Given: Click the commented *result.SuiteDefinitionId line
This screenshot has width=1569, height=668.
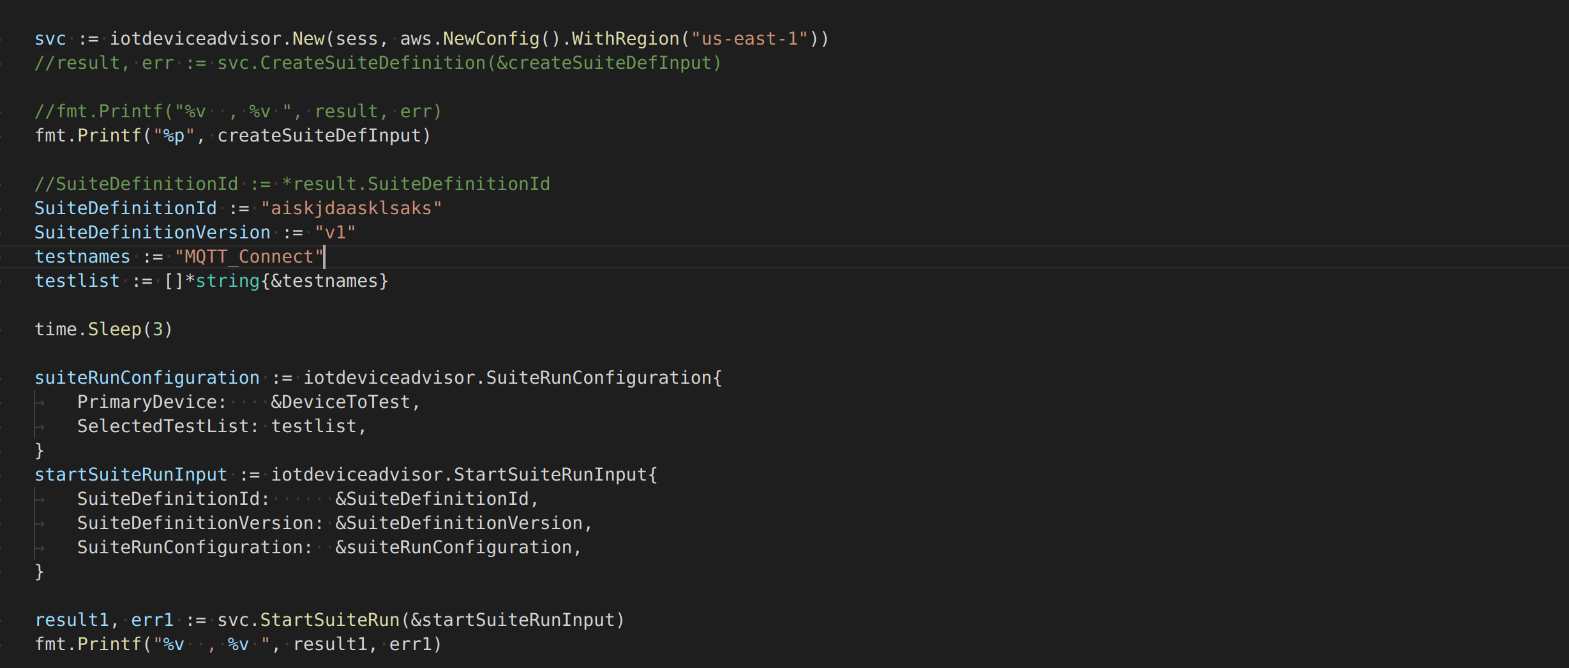Looking at the screenshot, I should click(292, 184).
